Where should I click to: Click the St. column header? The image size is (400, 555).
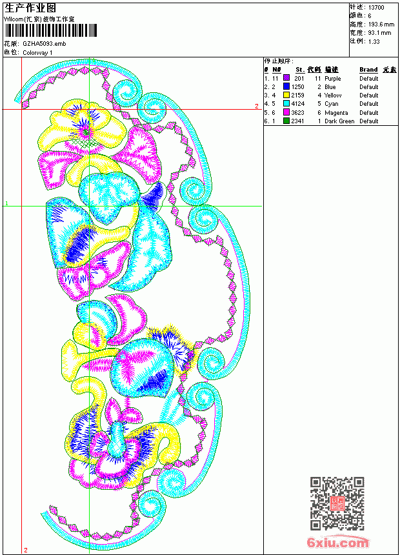300,70
